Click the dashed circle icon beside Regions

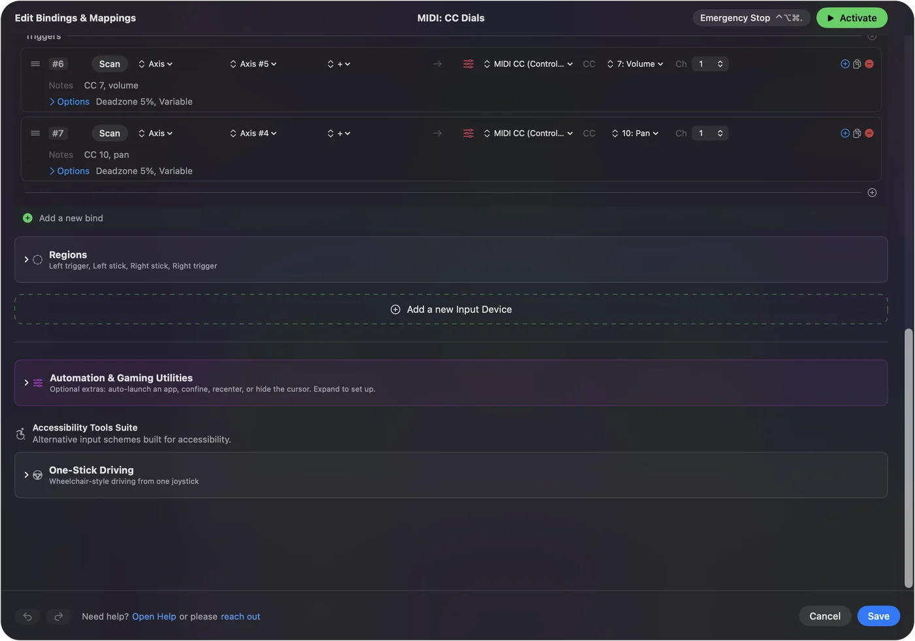[38, 259]
